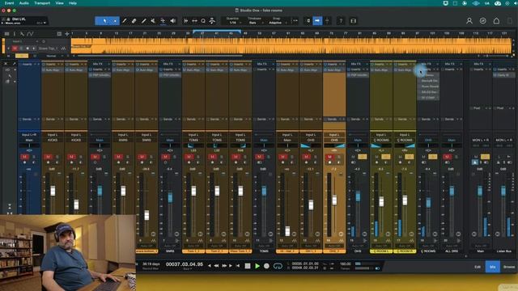Click the OH2_1 channel fader
This screenshot has height=291, width=518.
tap(334, 200)
